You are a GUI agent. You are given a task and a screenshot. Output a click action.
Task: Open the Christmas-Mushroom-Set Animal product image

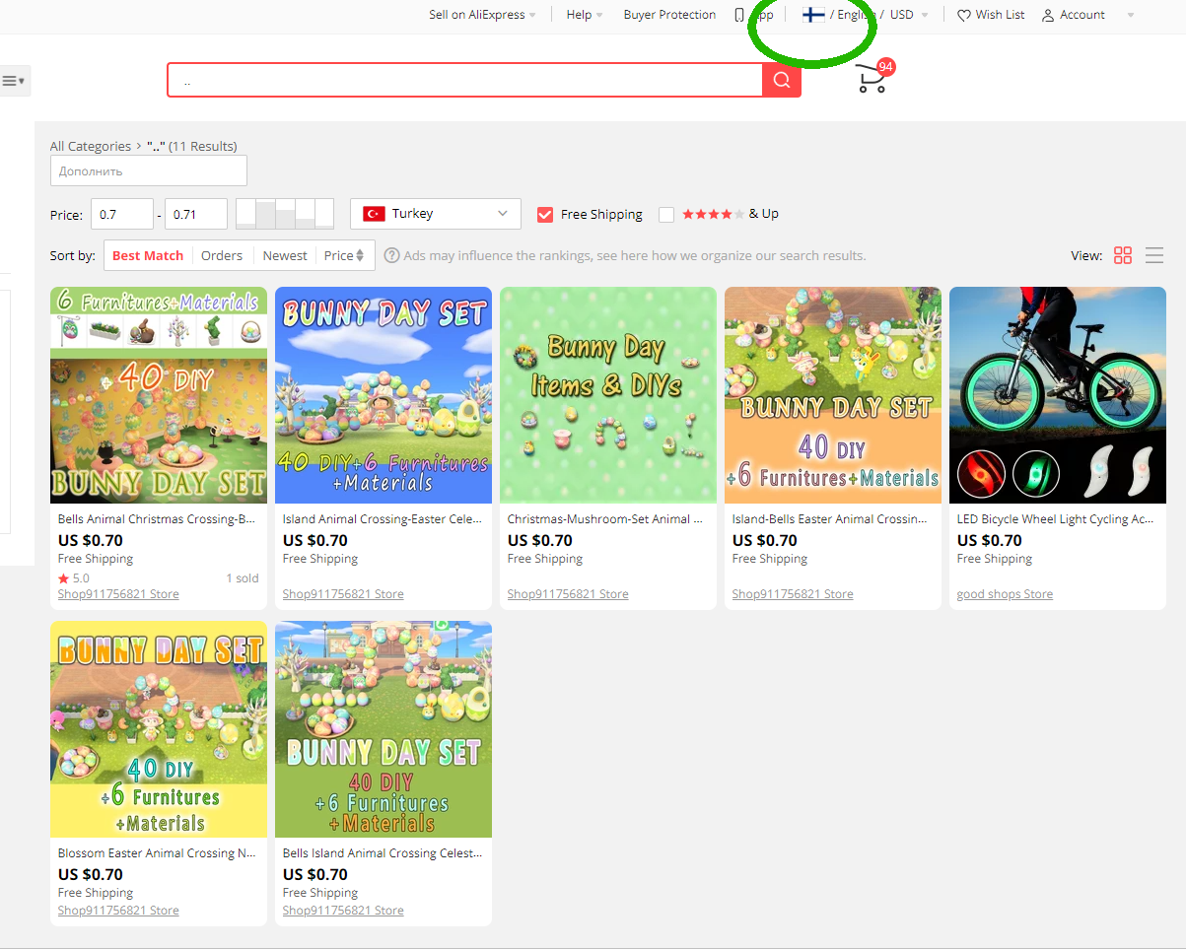(608, 395)
